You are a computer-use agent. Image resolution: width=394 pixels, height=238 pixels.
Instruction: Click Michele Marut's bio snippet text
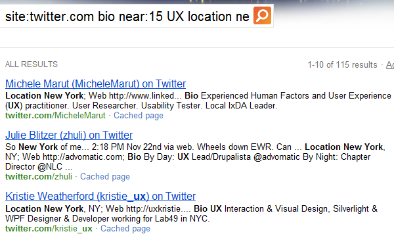point(198,101)
